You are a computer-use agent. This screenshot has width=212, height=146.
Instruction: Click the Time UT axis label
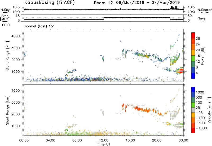tap(104, 144)
